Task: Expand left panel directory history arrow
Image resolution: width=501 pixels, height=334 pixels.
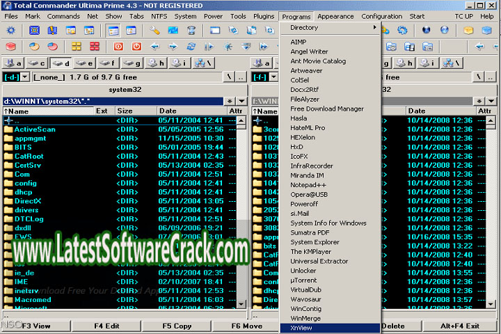Action: pos(242,102)
